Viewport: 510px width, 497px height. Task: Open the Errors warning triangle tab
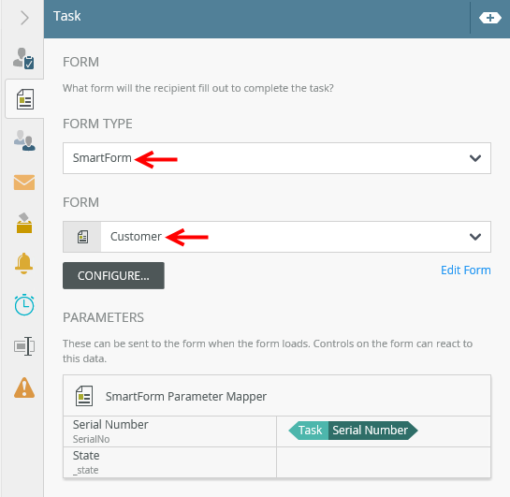coord(24,387)
